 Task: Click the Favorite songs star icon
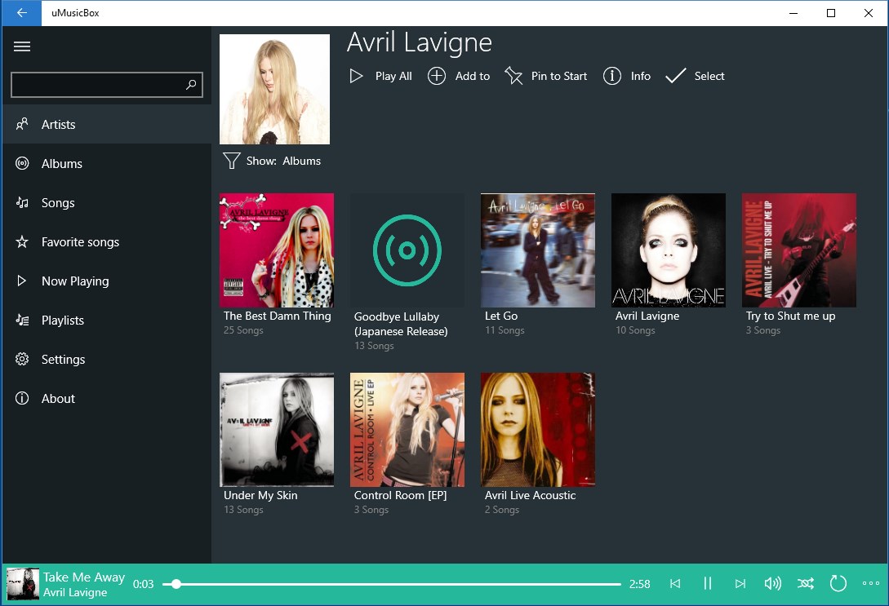(22, 242)
